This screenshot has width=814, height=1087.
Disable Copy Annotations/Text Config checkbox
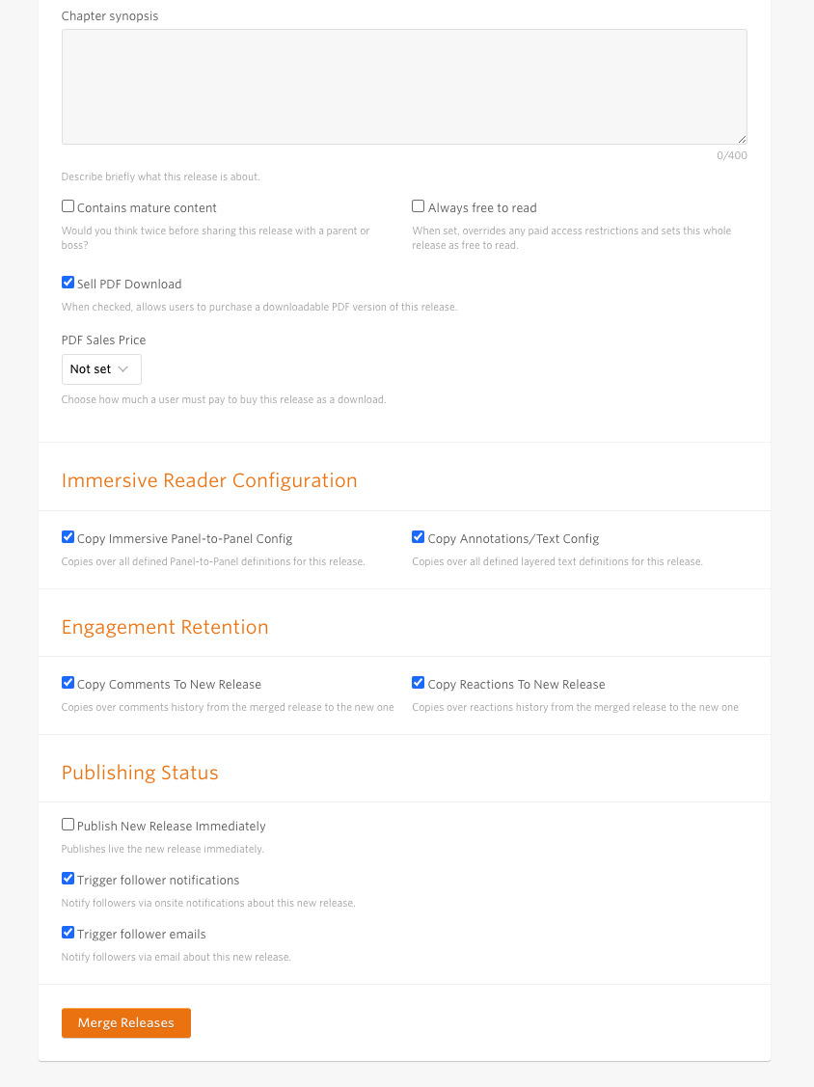pos(419,536)
